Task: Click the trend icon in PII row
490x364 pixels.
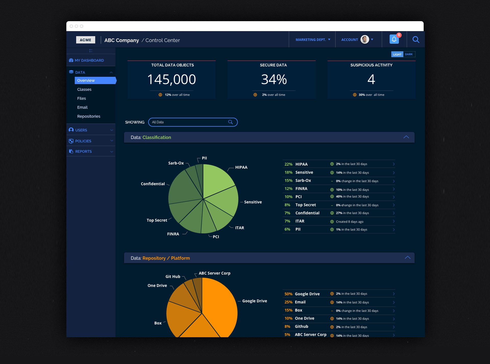Action: coord(332,230)
